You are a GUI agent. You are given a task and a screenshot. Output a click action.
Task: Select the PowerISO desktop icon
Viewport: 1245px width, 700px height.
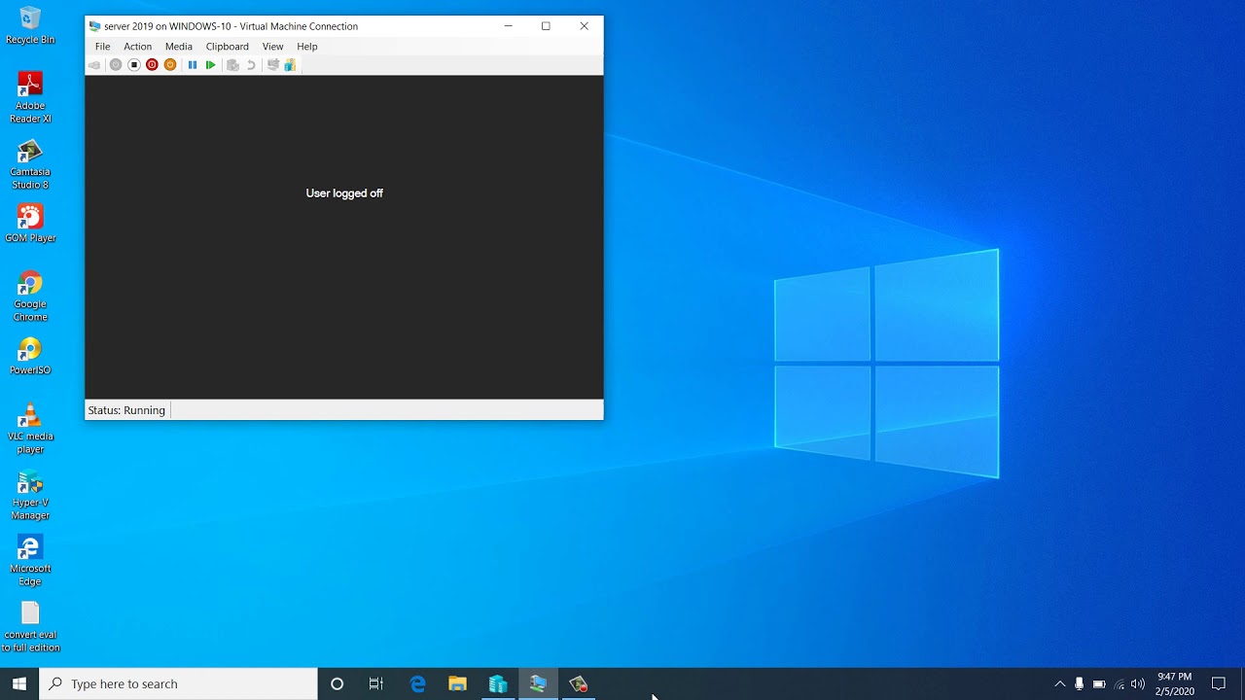[30, 356]
